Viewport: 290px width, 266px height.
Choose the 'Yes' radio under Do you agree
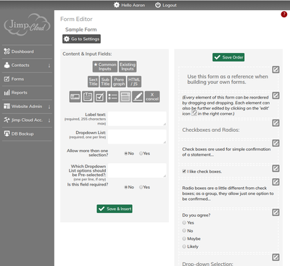pos(184,223)
